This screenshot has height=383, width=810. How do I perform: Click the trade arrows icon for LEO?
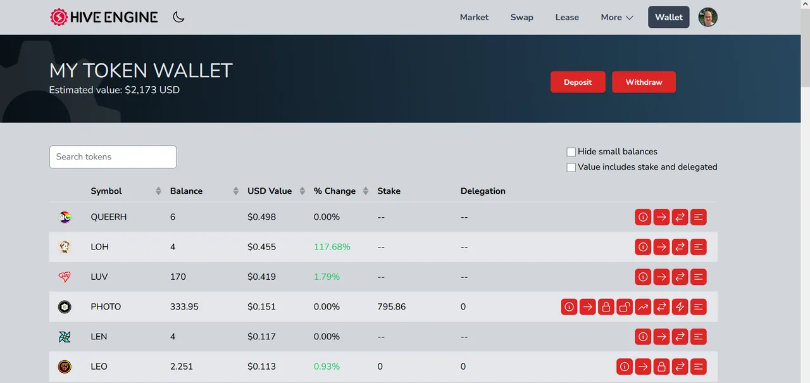[x=680, y=367]
